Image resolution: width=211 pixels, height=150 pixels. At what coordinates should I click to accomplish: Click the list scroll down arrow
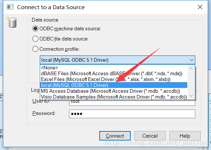point(191,96)
